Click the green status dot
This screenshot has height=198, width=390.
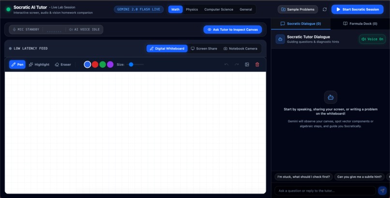pos(8,10)
